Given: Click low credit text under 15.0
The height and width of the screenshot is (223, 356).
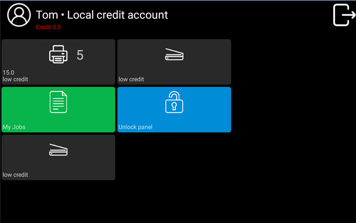Looking at the screenshot, I should (x=15, y=79).
